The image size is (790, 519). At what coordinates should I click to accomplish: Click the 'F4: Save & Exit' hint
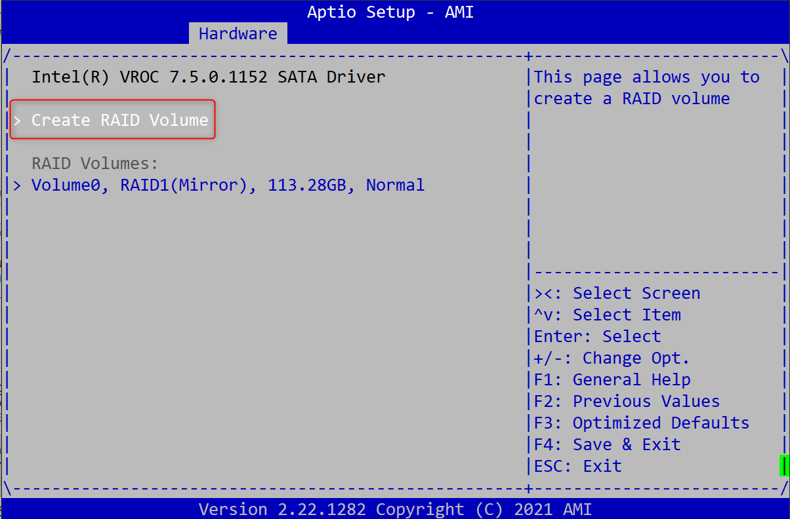pyautogui.click(x=607, y=444)
